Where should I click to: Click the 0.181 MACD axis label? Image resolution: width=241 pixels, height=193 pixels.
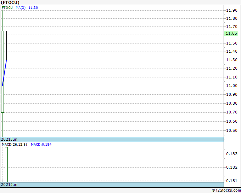tap(232, 181)
